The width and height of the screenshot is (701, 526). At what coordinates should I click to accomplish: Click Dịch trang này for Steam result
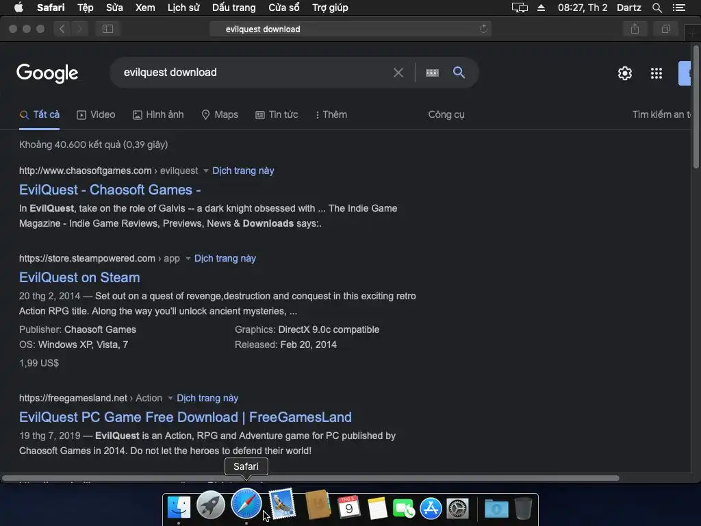pyautogui.click(x=225, y=258)
